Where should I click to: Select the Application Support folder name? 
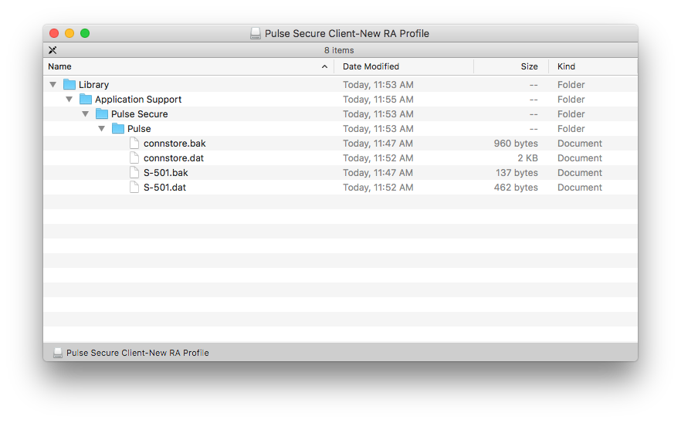click(138, 100)
